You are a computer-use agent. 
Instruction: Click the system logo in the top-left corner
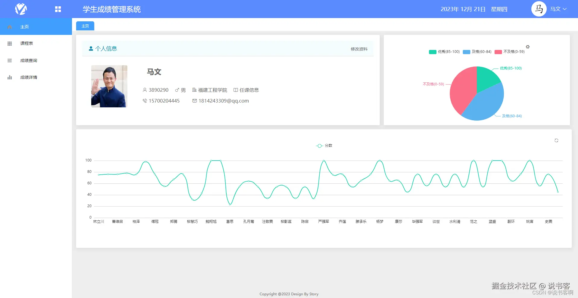coord(20,9)
